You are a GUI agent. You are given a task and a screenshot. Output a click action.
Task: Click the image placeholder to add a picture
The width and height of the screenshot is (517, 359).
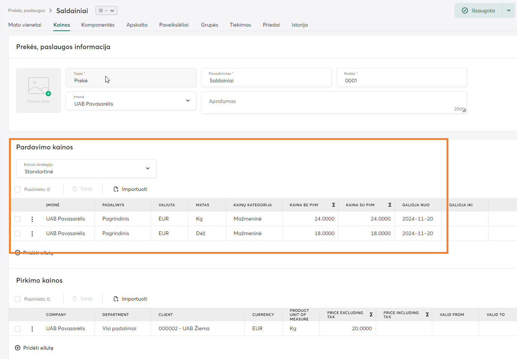(x=39, y=90)
